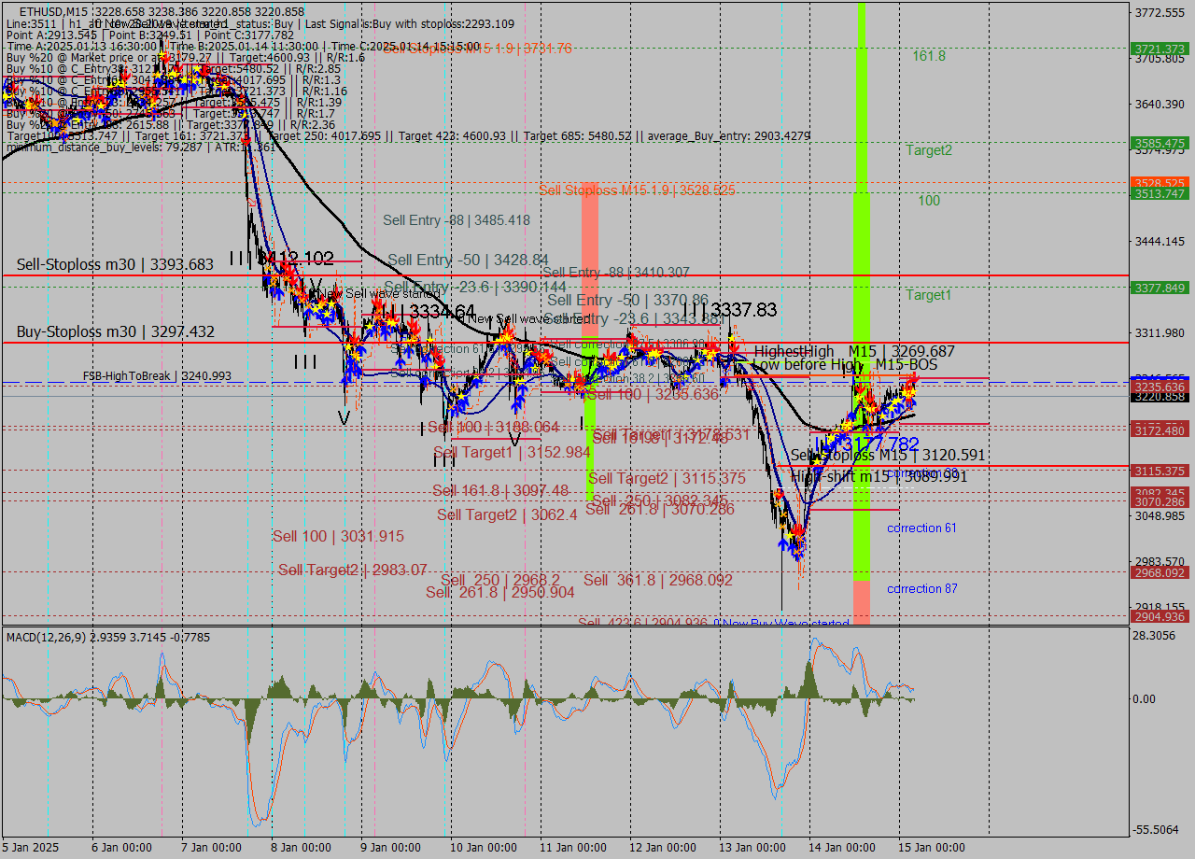
Task: Click the green 3585.475 price axis tag
Action: (x=1159, y=143)
